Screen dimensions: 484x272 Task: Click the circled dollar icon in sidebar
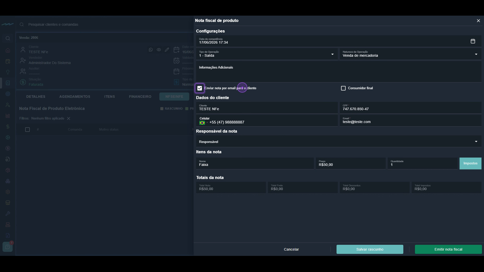8,148
